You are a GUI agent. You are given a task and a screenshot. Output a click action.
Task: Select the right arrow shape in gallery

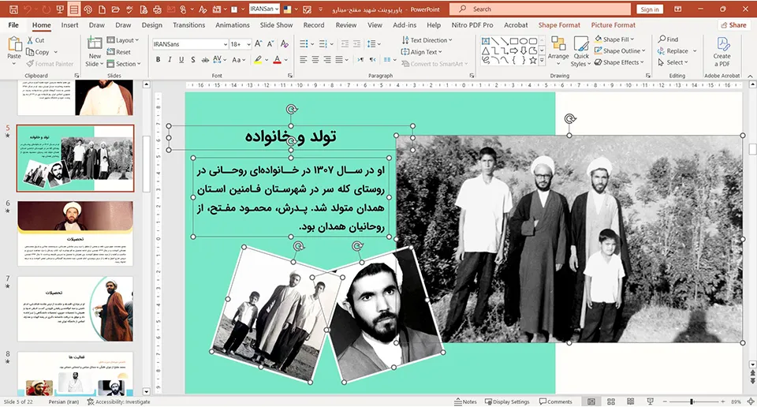(x=514, y=50)
